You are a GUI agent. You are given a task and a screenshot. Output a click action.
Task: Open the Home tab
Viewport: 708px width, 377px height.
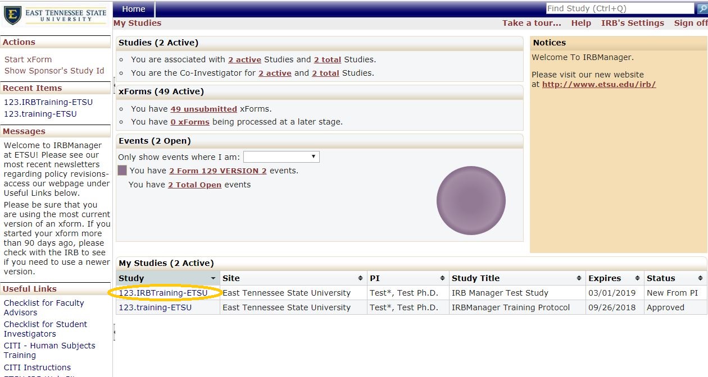(x=134, y=9)
